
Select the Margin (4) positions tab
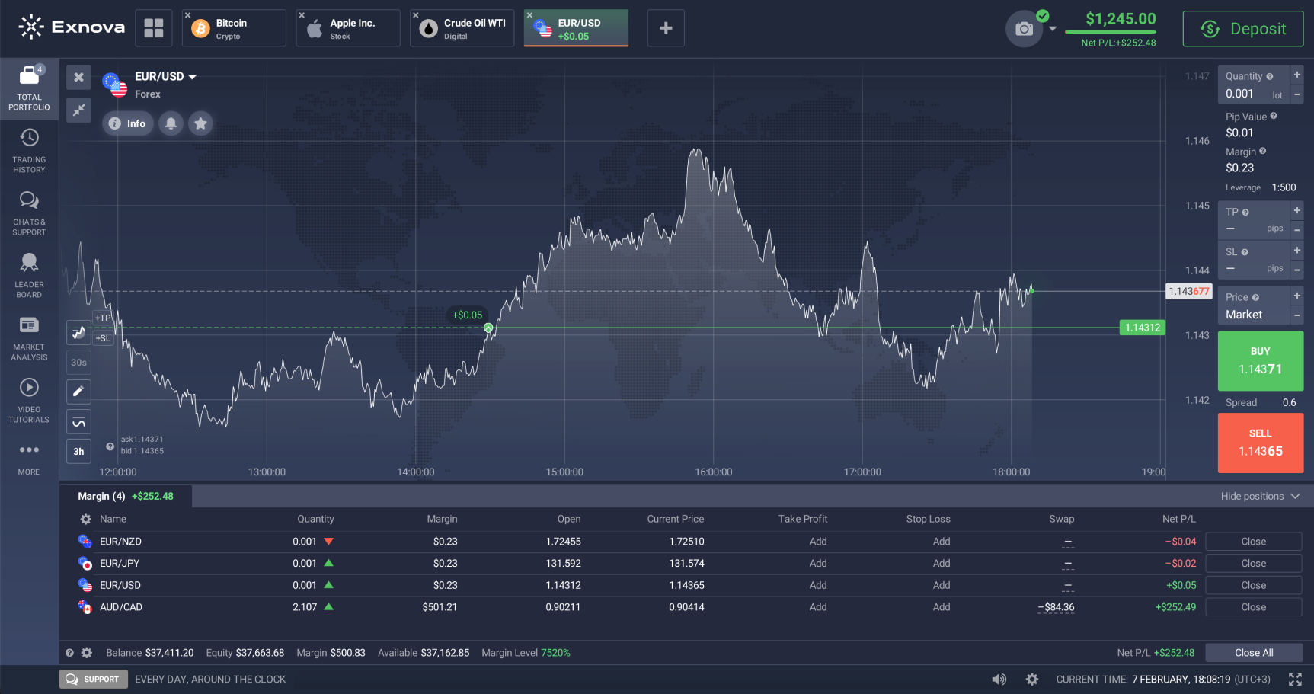click(x=101, y=496)
